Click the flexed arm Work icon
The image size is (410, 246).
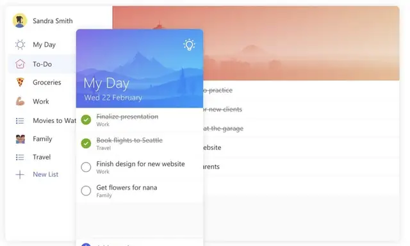[x=20, y=101]
